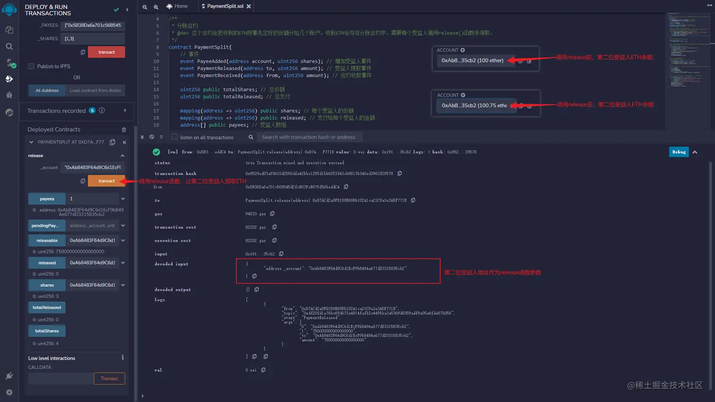
Task: Click orange transact for release
Action: 106,181
